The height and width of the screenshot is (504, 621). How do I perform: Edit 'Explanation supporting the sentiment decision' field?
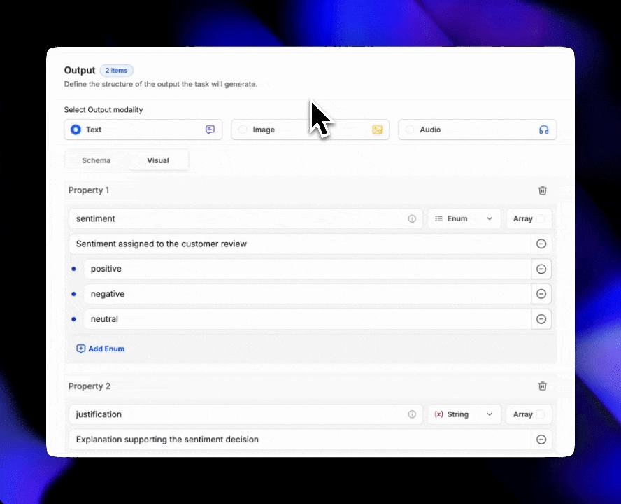pyautogui.click(x=300, y=440)
